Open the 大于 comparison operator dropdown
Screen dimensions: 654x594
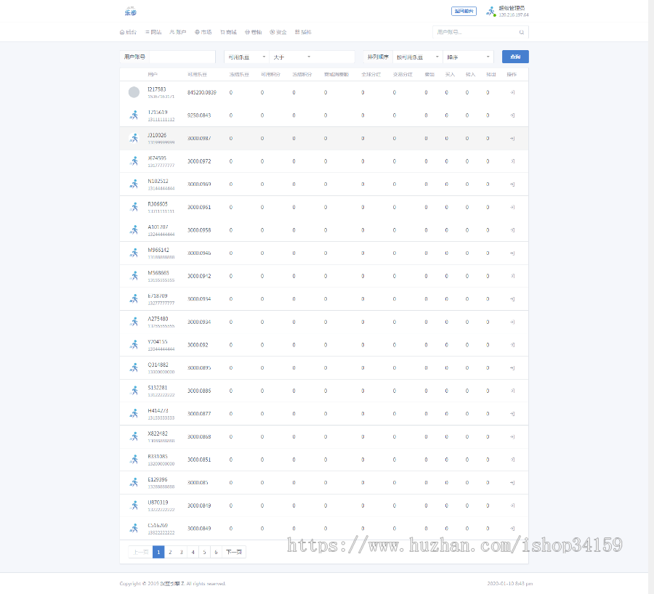click(x=291, y=57)
